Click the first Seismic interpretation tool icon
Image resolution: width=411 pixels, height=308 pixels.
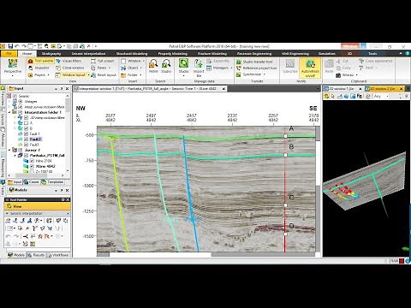tap(8, 221)
